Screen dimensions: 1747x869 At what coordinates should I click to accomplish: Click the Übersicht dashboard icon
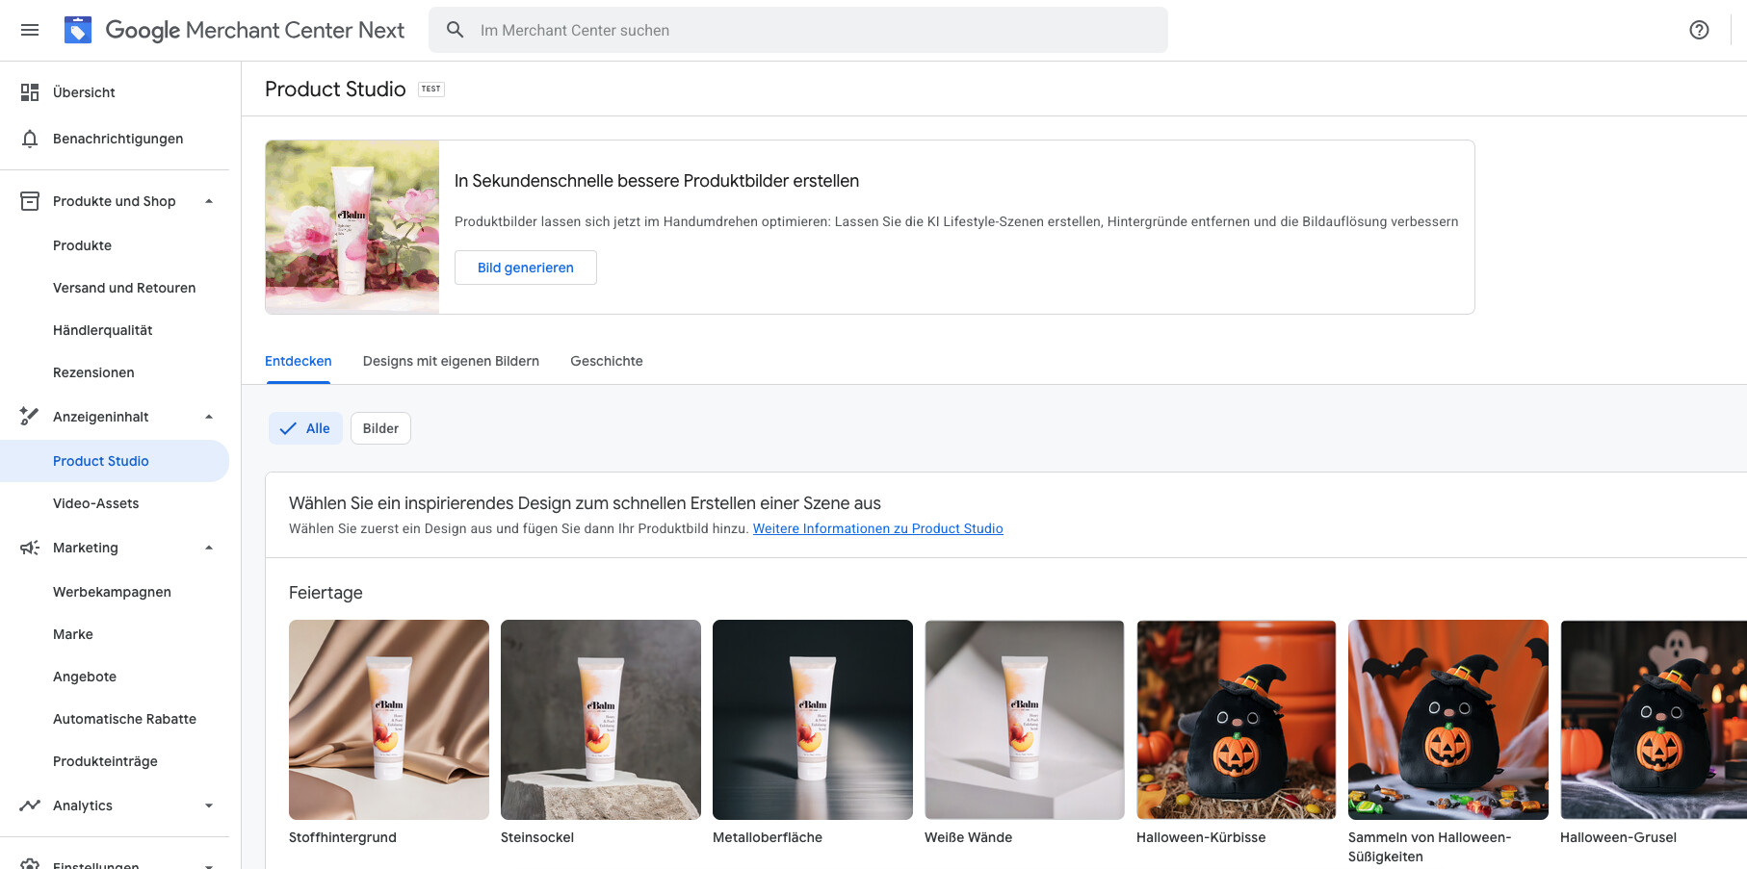point(30,92)
